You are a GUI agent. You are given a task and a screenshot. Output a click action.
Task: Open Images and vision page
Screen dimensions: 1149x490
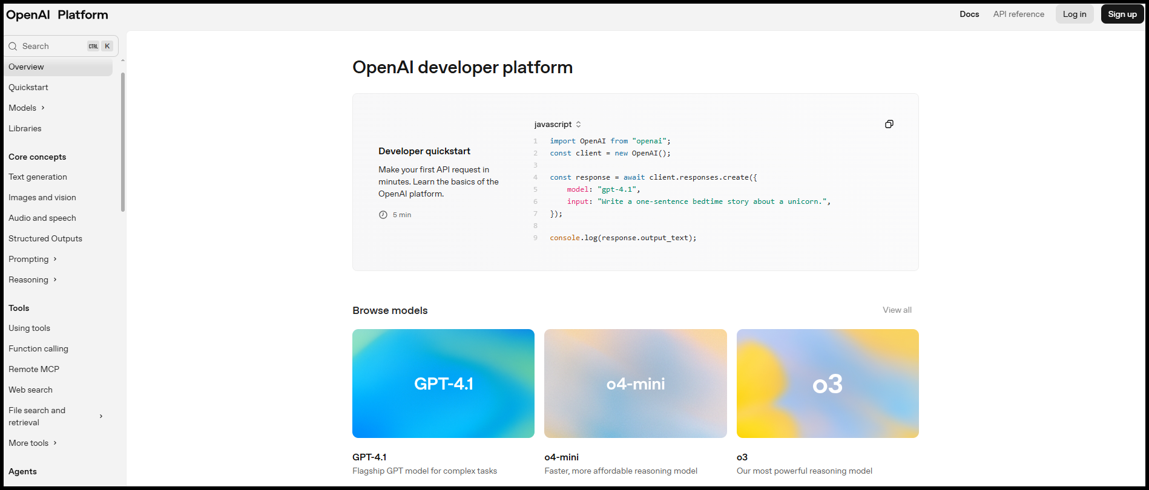[42, 197]
